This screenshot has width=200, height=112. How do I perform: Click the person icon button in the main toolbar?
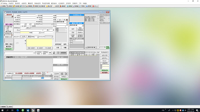tap(61, 6)
